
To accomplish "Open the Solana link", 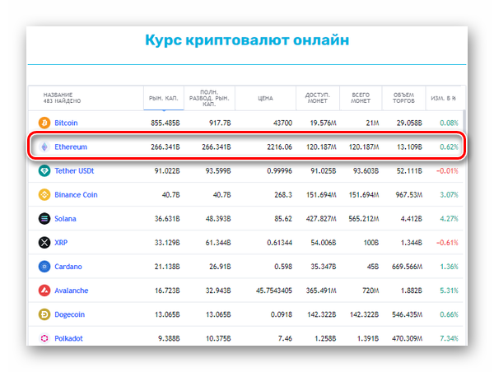I will 65,219.
